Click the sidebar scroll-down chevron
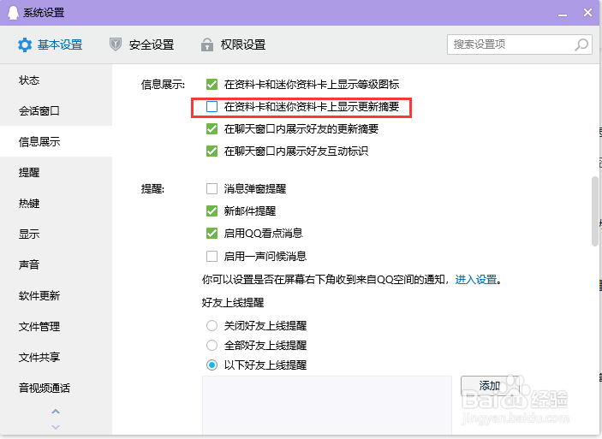The image size is (602, 439). (x=56, y=427)
